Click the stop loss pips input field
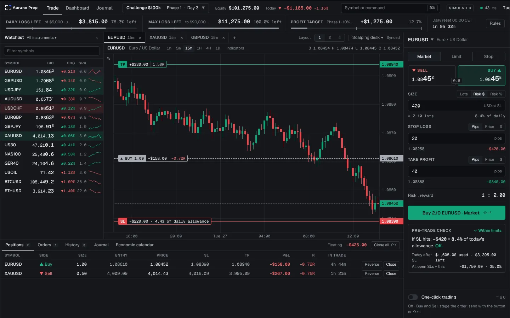This screenshot has width=510, height=318. tap(457, 139)
